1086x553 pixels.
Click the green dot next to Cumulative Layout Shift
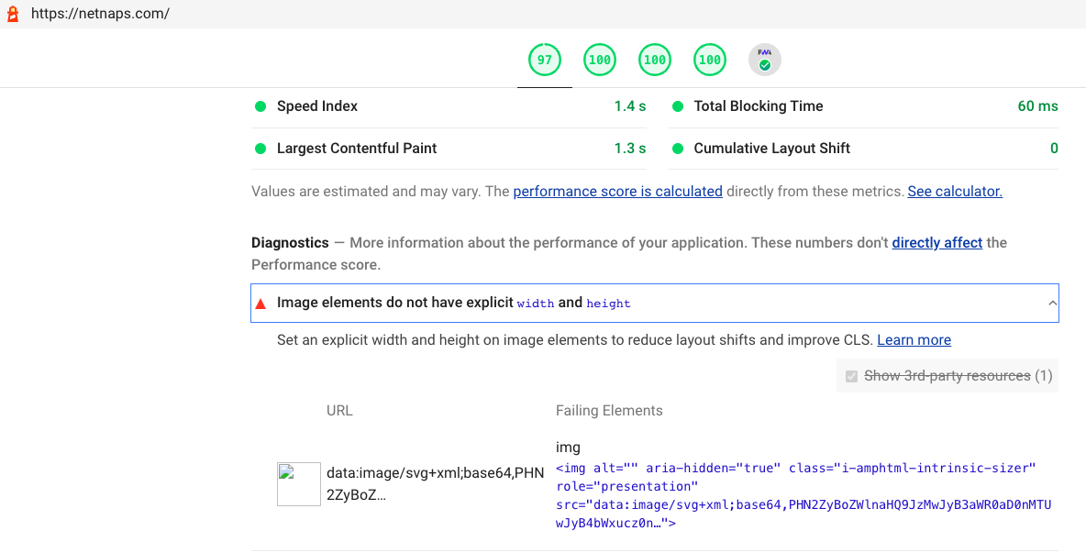(x=678, y=148)
